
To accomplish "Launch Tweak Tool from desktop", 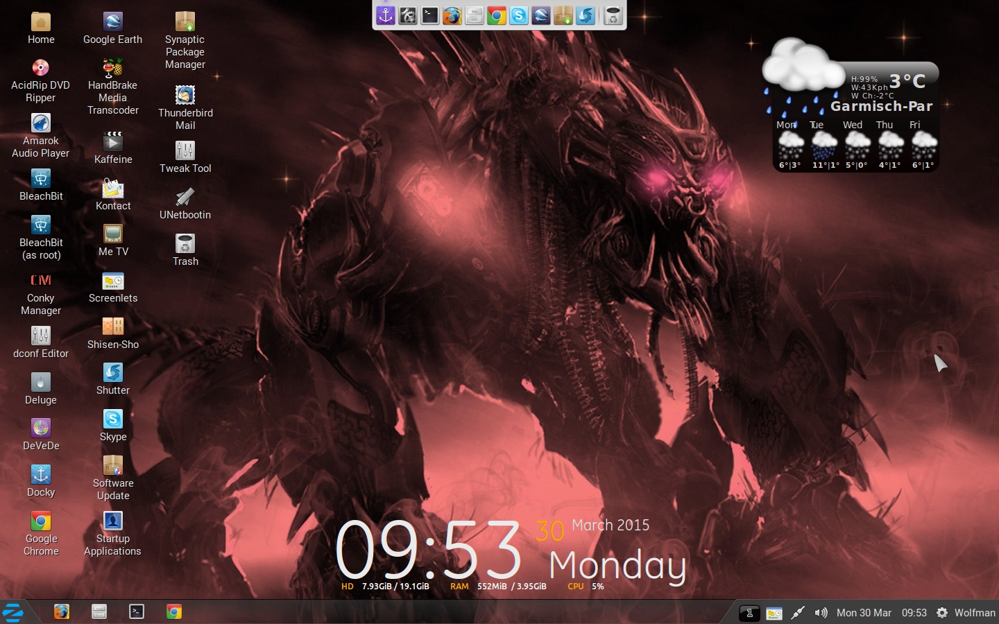I will pyautogui.click(x=185, y=157).
